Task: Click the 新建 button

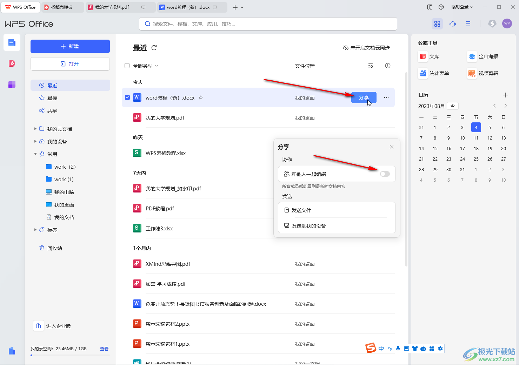Action: 70,46
